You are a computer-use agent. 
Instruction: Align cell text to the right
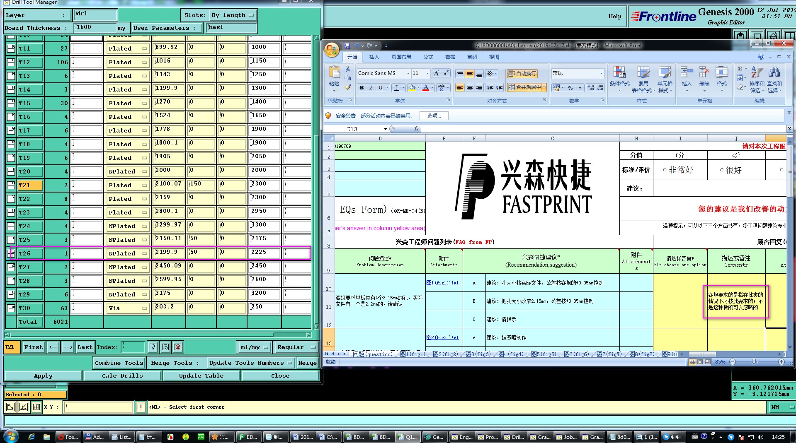pyautogui.click(x=479, y=87)
